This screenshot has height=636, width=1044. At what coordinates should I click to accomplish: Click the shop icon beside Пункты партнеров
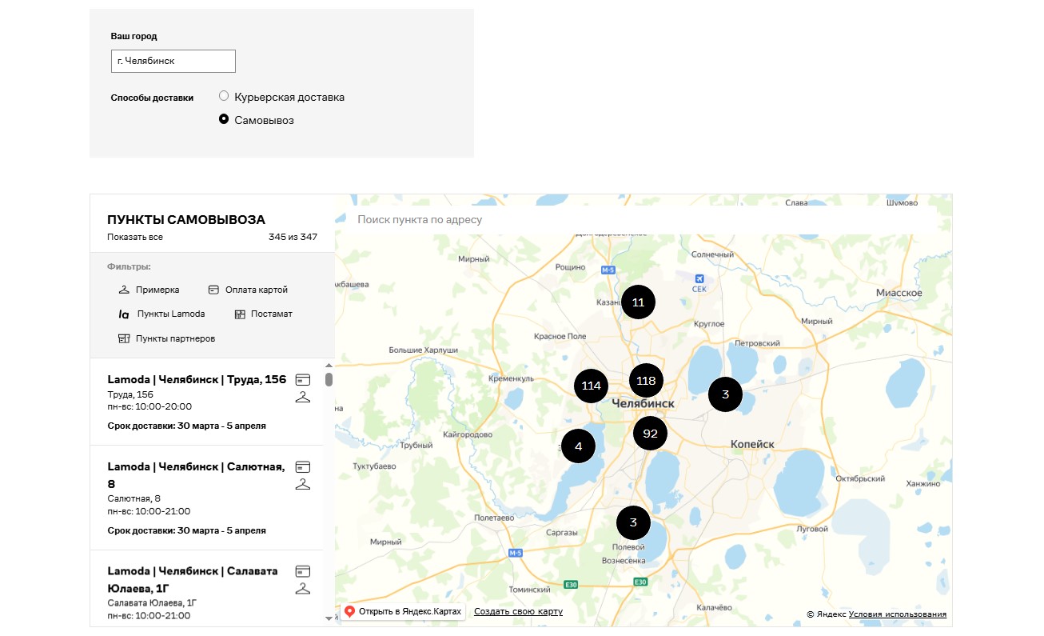click(x=124, y=338)
